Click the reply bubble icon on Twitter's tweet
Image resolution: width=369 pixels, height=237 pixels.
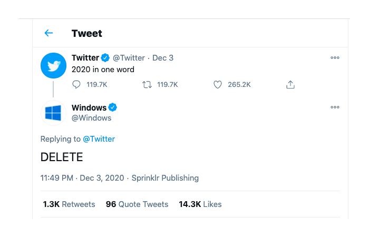point(76,84)
